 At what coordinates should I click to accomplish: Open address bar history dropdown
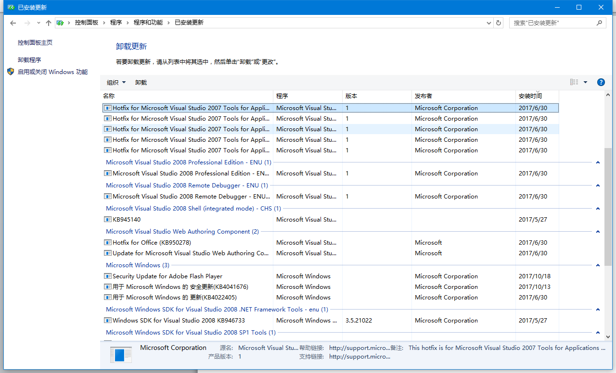click(x=489, y=23)
